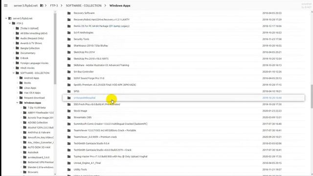Open SONY Sound Forge Pro 11.0 folder
The image size is (313, 176).
pyautogui.click(x=89, y=78)
